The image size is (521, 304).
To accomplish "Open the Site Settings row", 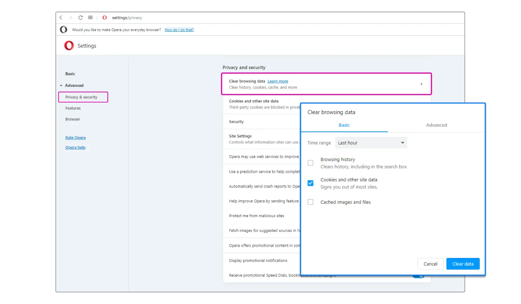I will pyautogui.click(x=261, y=139).
